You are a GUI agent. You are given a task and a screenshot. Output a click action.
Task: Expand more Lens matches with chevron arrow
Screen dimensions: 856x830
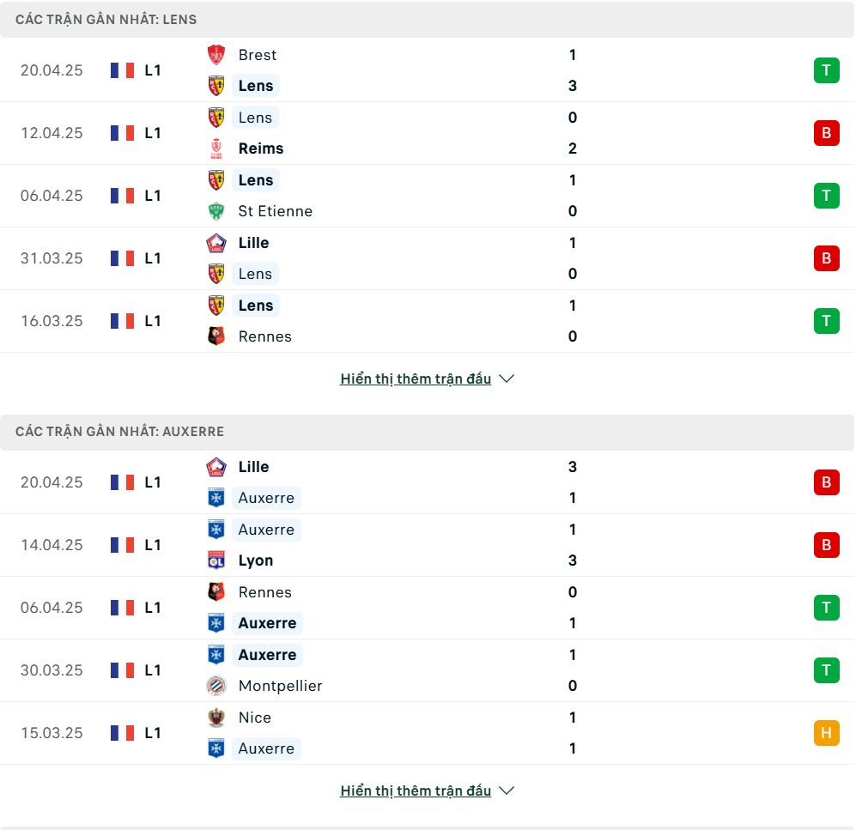pyautogui.click(x=507, y=379)
